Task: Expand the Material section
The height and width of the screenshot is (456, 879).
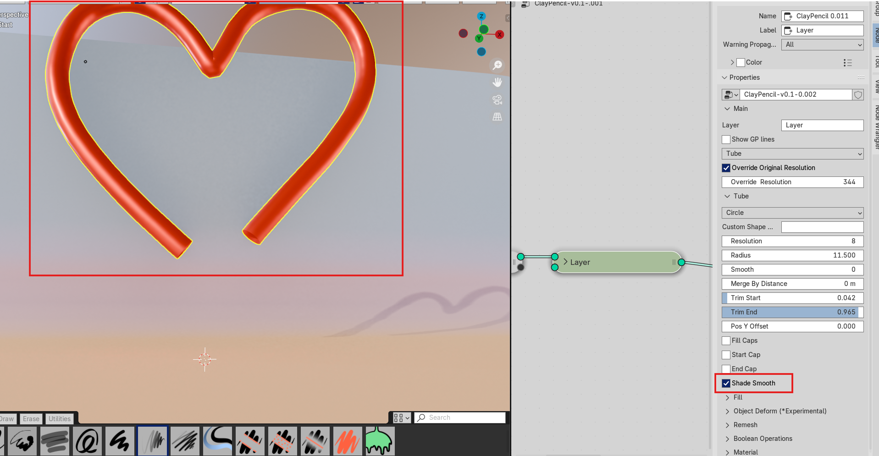Action: pyautogui.click(x=727, y=452)
